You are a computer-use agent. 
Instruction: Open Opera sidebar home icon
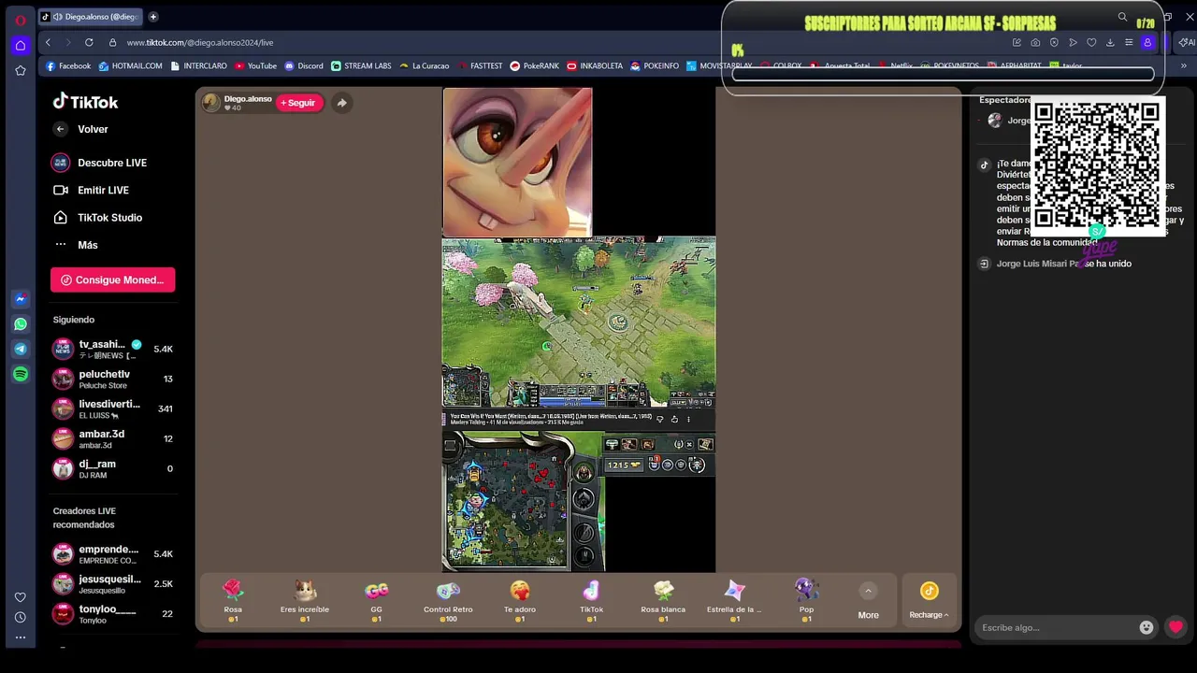pos(20,45)
